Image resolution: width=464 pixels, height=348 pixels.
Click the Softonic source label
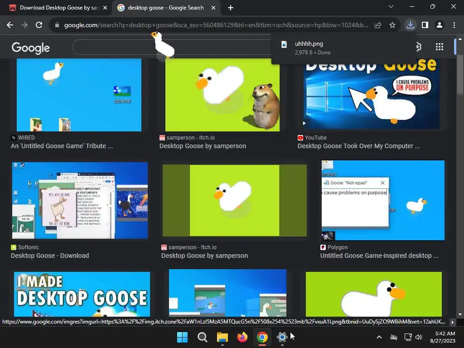pos(29,247)
